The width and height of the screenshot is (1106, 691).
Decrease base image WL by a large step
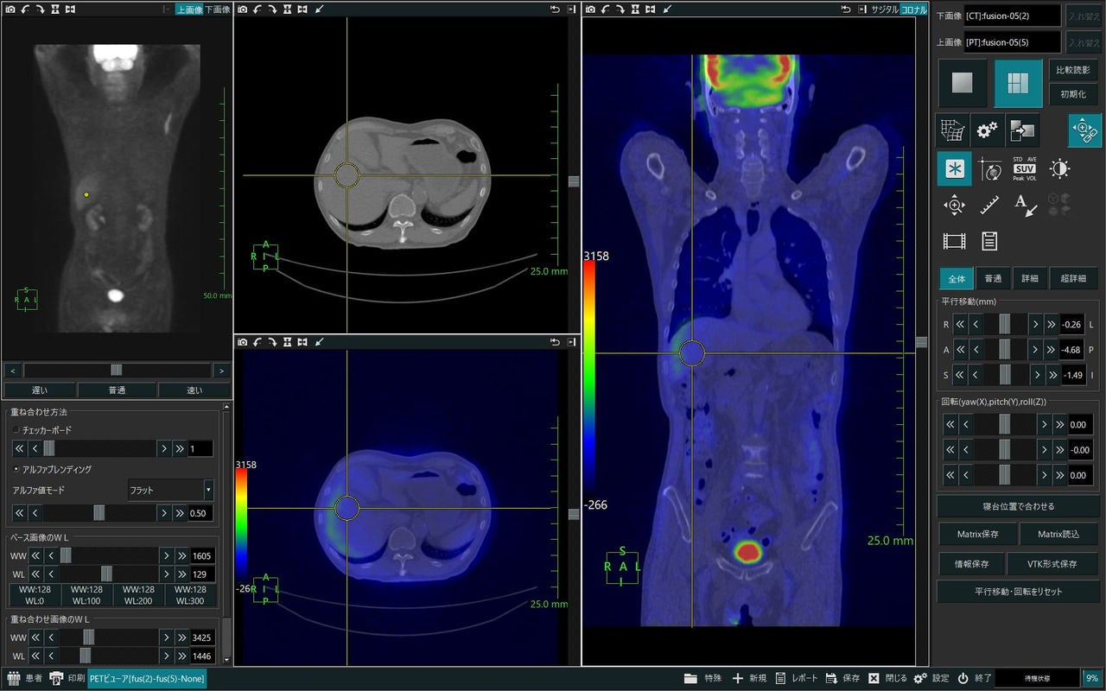(x=36, y=574)
